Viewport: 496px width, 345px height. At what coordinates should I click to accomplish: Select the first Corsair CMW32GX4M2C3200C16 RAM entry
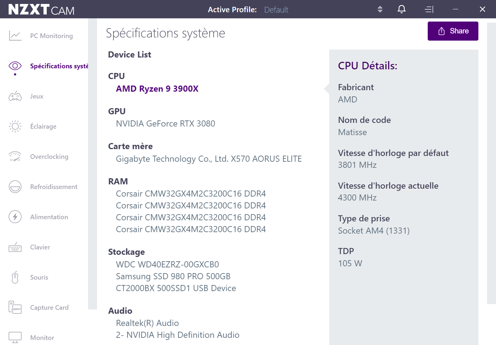(x=191, y=194)
